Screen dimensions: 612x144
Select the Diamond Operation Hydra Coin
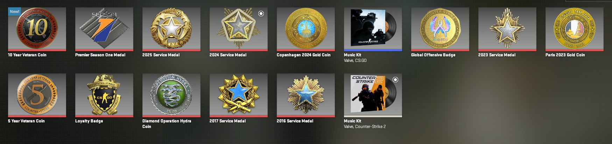tap(171, 95)
